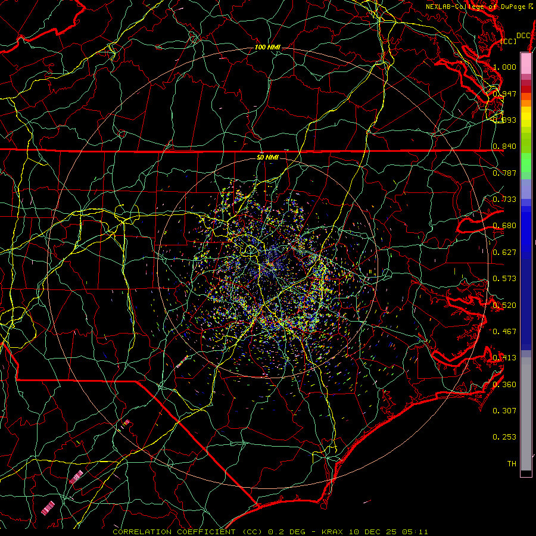Click the TH threshold label on the legend
The image size is (536, 536).
512,463
